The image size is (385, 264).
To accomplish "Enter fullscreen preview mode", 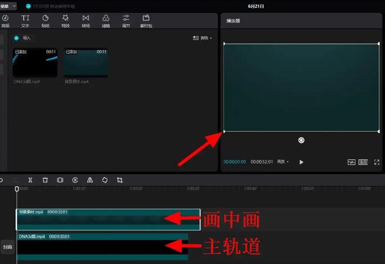I will click(x=377, y=162).
